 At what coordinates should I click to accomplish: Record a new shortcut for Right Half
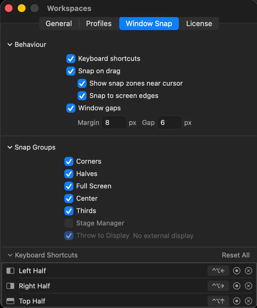(x=237, y=286)
